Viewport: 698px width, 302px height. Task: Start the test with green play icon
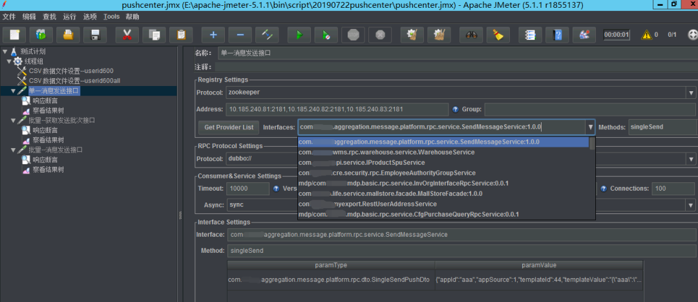[x=299, y=34]
